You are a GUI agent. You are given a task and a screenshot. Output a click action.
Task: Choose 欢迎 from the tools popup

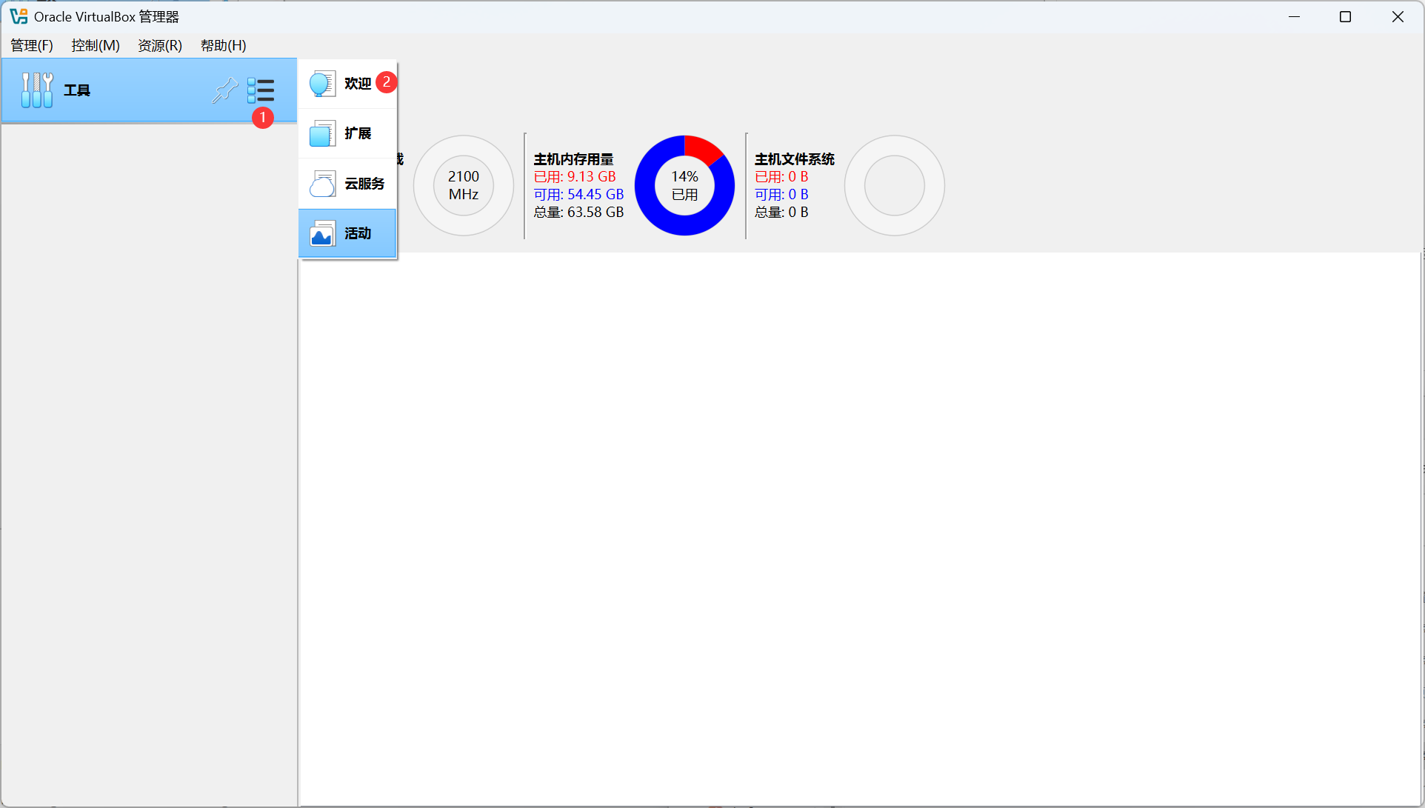[347, 84]
